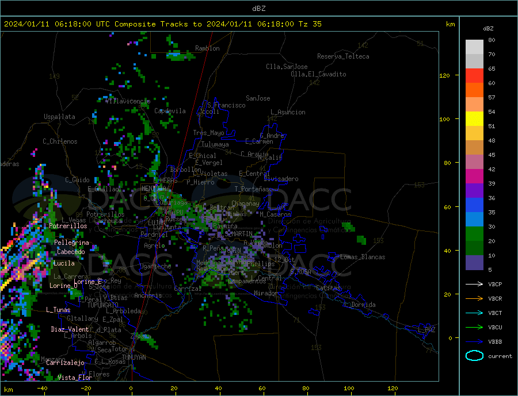Select the red 65 dBZ color swatch
Viewport: 518px width, 396px height.
click(x=474, y=75)
